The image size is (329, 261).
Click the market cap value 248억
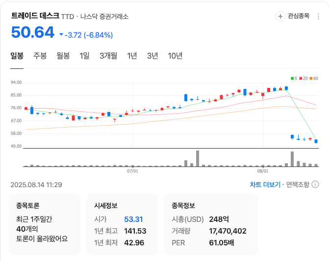point(219,219)
